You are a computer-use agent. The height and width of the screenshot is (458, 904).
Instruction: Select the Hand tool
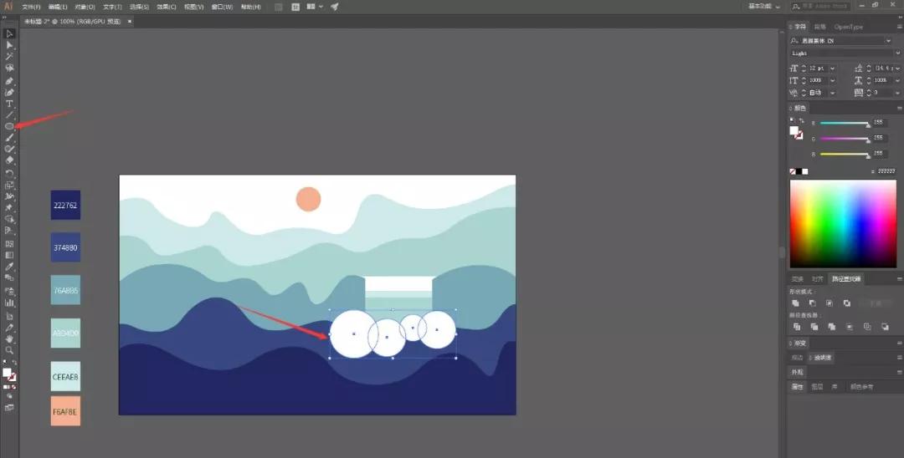pos(9,338)
